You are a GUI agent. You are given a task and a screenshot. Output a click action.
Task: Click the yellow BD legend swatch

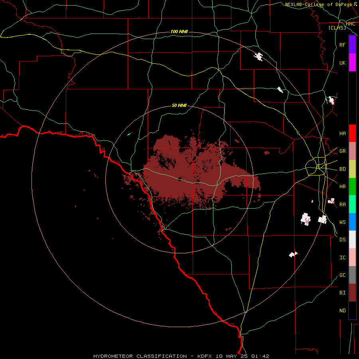pos(352,169)
